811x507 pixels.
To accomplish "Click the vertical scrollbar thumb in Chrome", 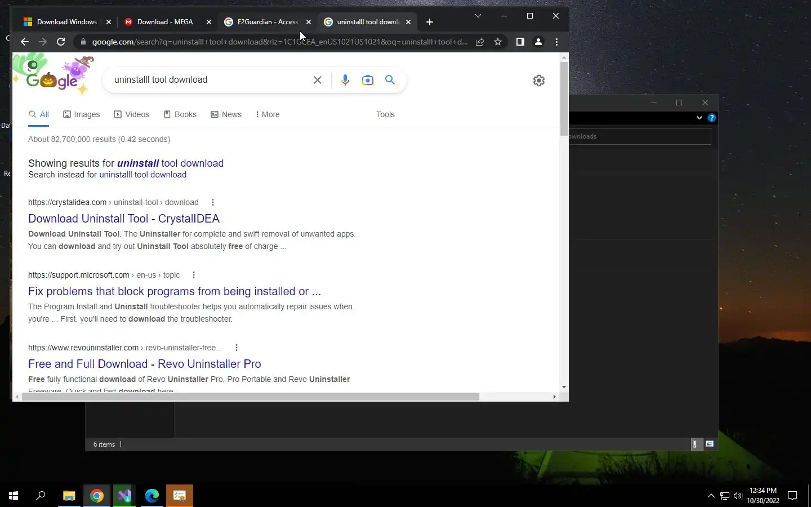I will (x=564, y=99).
